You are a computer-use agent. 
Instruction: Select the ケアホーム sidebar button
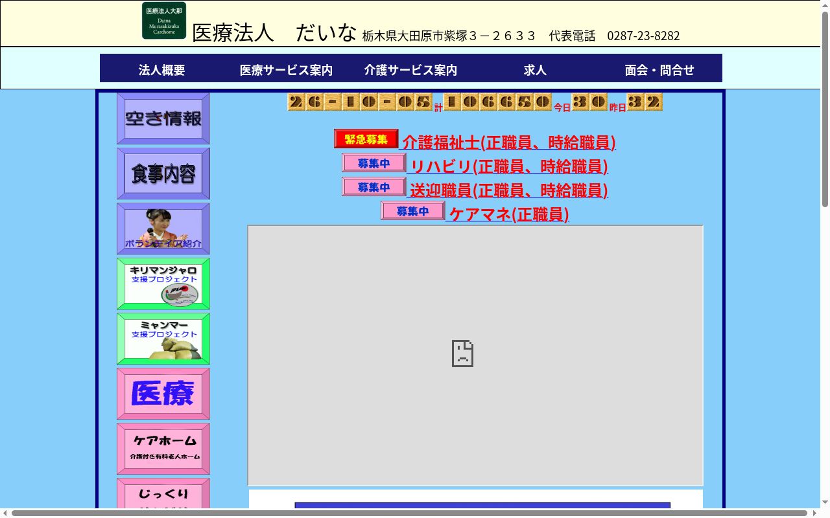click(x=163, y=449)
